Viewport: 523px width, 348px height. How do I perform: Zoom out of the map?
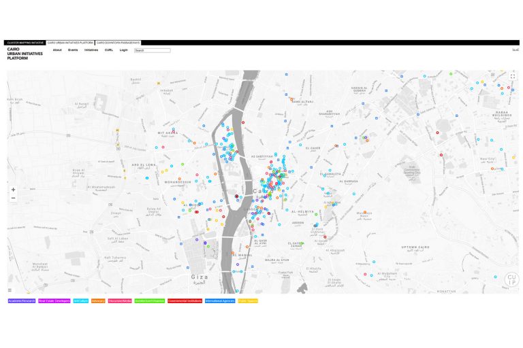(x=13, y=198)
